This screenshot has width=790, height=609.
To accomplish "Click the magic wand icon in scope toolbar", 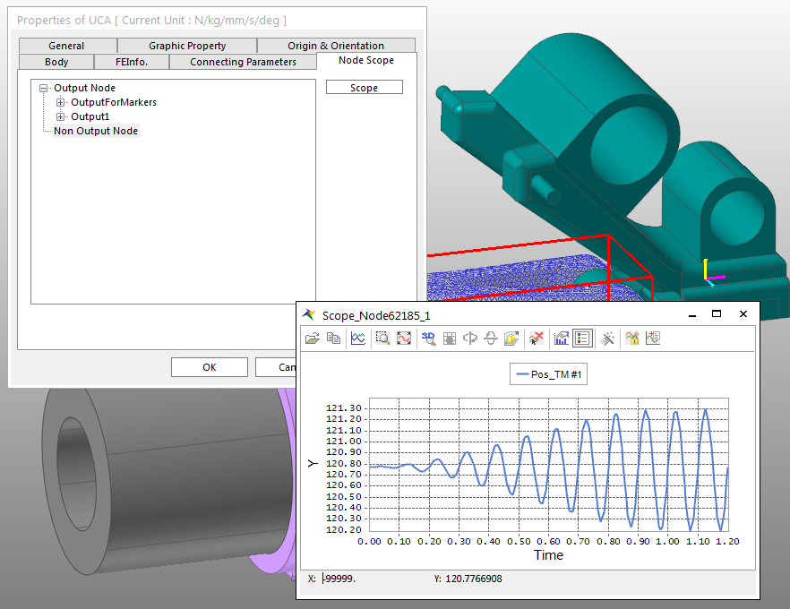I will [x=607, y=339].
